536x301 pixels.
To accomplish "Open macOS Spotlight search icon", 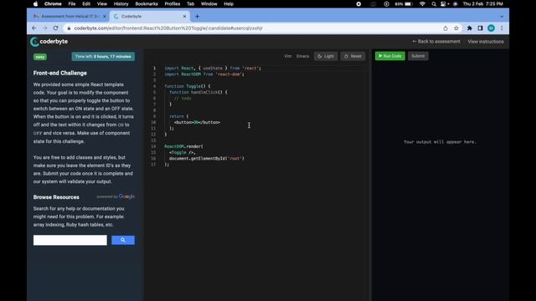I will pyautogui.click(x=434, y=4).
